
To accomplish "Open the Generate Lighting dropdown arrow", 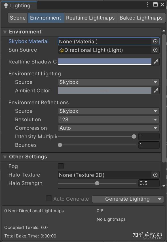I will tap(160, 199).
